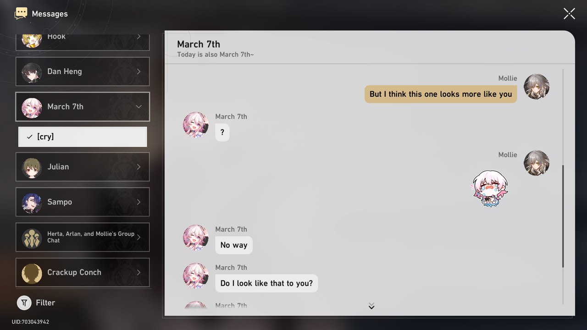The height and width of the screenshot is (330, 587).
Task: Click March 7th's avatar in contact list
Action: (x=32, y=107)
